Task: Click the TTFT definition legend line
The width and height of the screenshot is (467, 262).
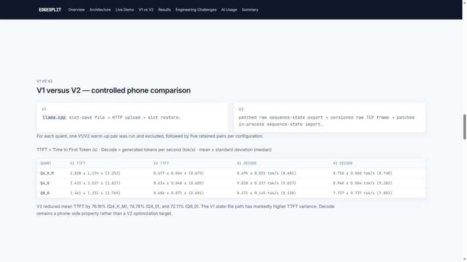Action: click(x=154, y=150)
